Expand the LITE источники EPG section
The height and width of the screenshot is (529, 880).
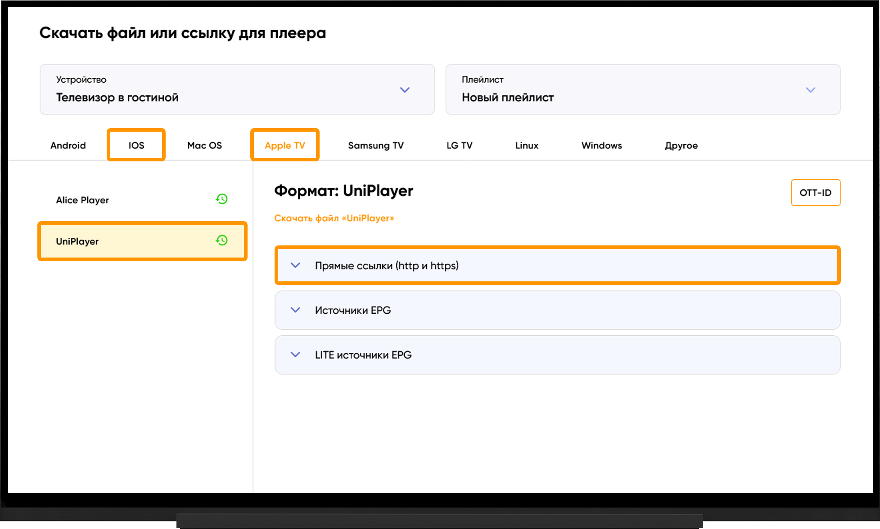(x=557, y=355)
